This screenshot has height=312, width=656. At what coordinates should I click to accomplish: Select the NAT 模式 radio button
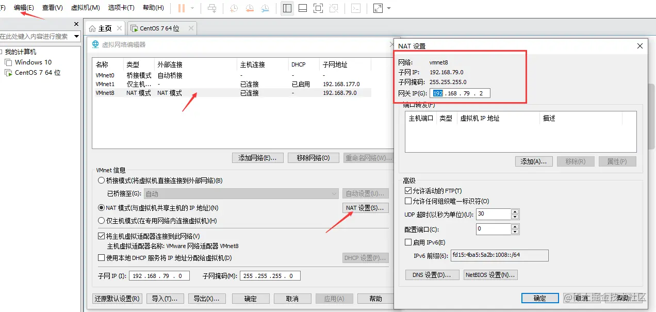tap(101, 208)
